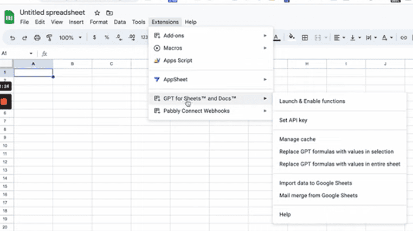Click the Undo arrow icon
This screenshot has width=413, height=231.
click(12, 37)
